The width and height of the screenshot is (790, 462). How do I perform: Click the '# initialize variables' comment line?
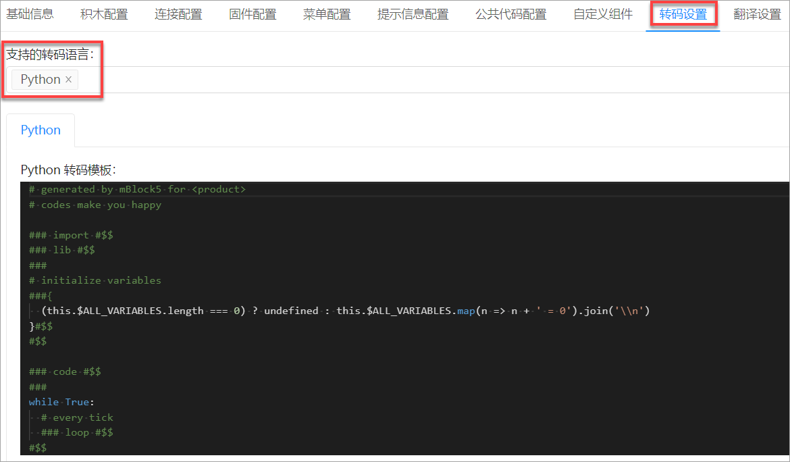(x=95, y=280)
